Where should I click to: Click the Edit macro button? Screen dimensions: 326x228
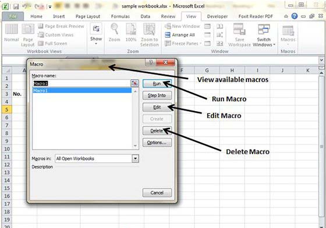tap(157, 107)
